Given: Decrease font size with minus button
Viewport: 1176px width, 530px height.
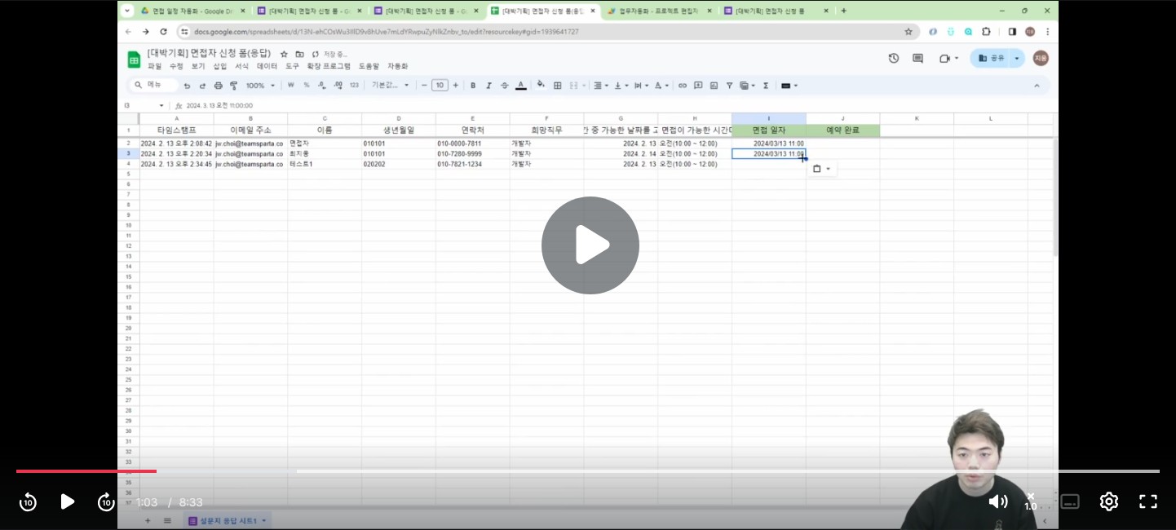Looking at the screenshot, I should pos(424,86).
